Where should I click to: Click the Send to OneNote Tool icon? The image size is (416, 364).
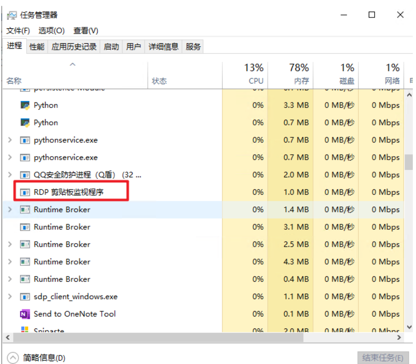[x=24, y=314]
